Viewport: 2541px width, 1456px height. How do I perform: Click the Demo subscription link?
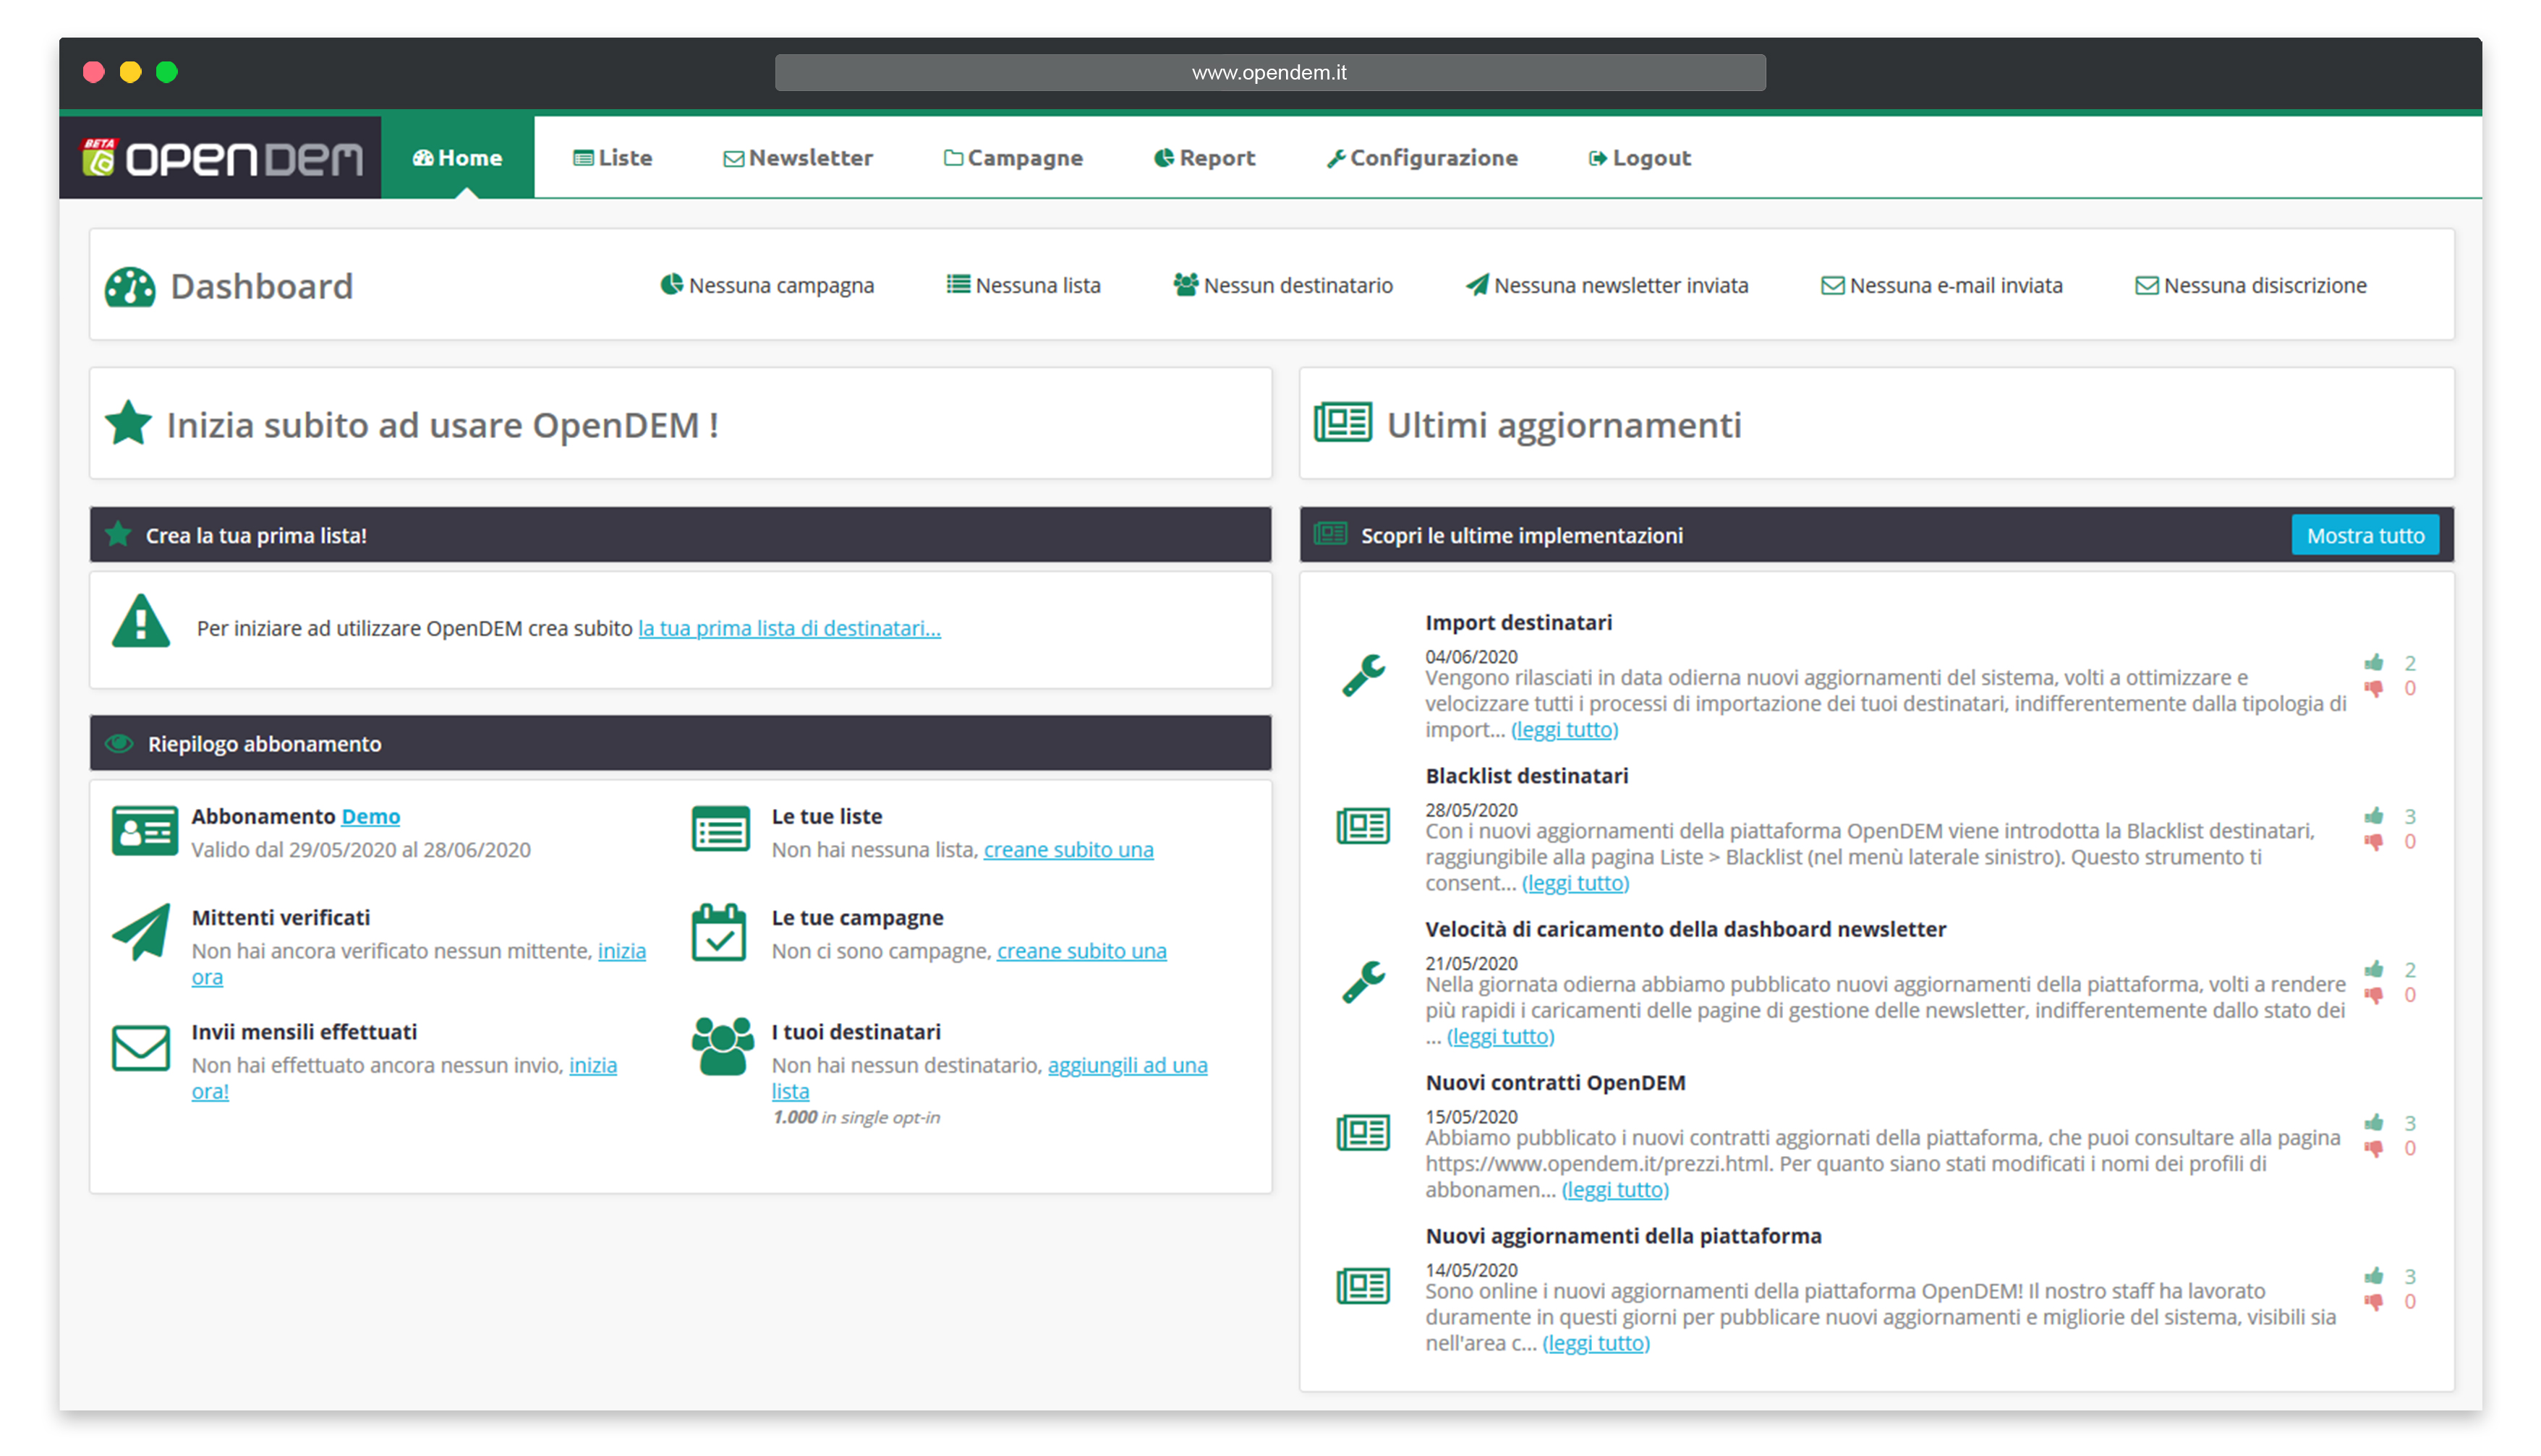(x=370, y=816)
